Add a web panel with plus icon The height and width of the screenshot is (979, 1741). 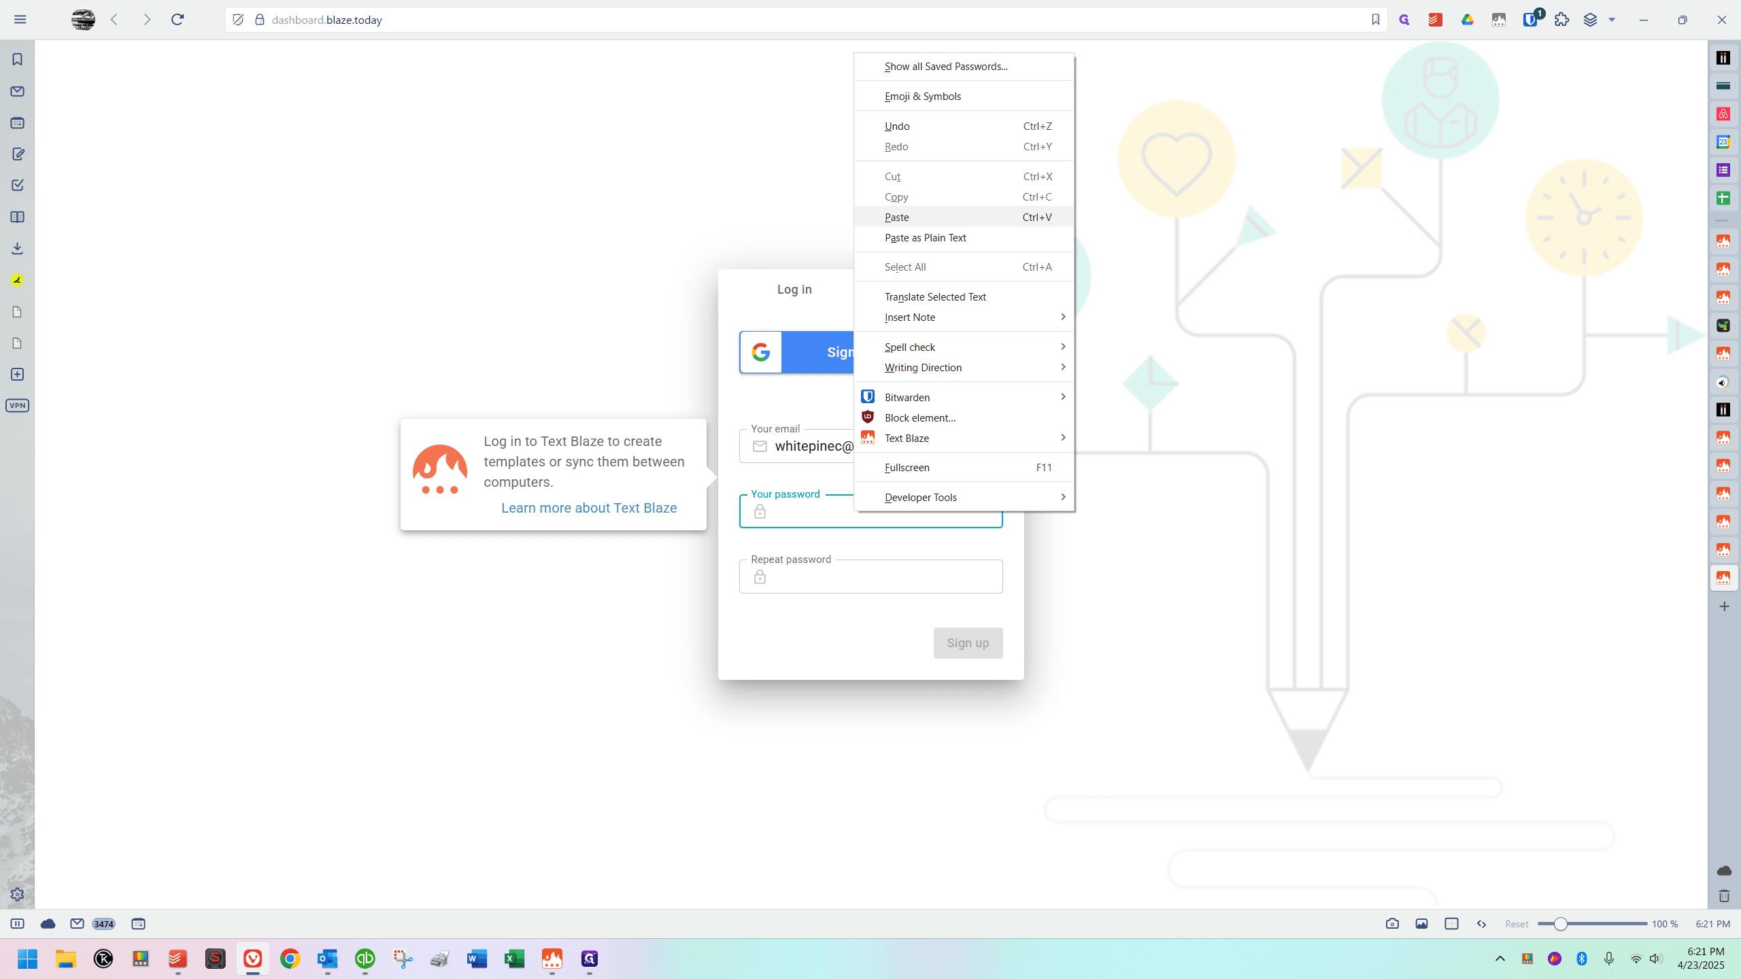(17, 375)
